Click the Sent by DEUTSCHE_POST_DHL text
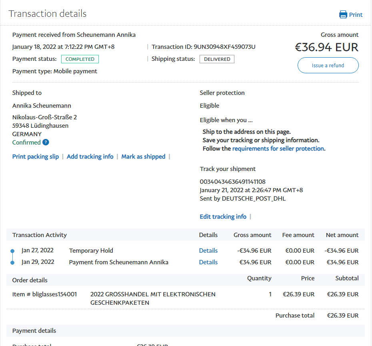The image size is (372, 346). 242,199
